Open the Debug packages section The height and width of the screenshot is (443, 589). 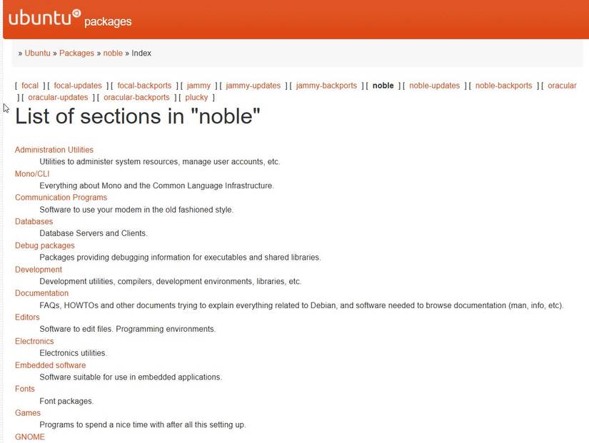(x=44, y=245)
